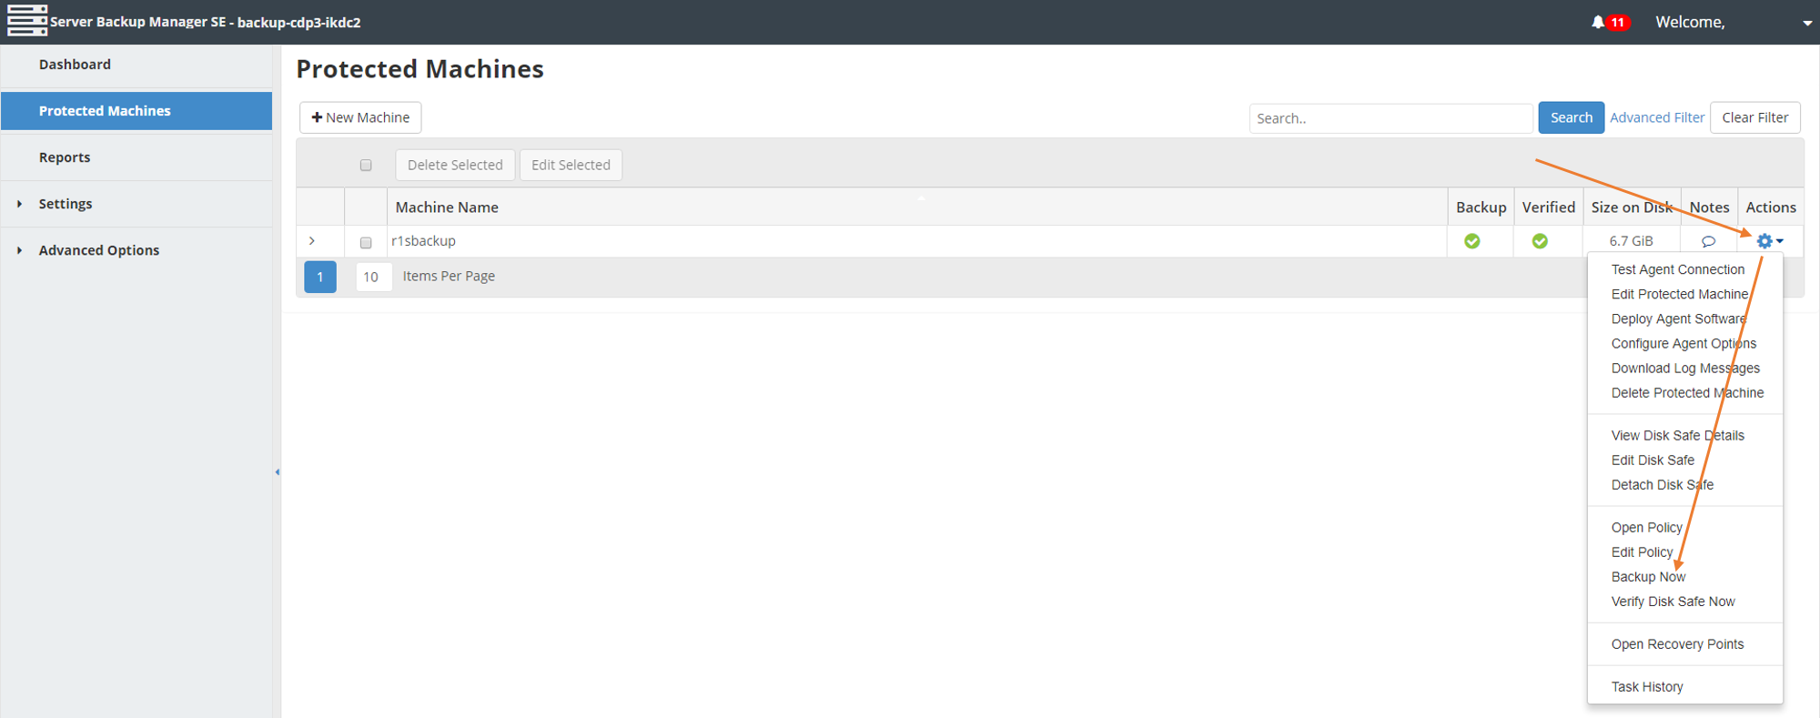
Task: Choose Edit Protected Machine menu entry
Action: [1680, 294]
